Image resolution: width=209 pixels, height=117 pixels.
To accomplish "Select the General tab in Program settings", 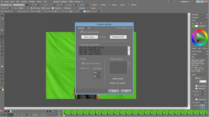I will (81, 28).
